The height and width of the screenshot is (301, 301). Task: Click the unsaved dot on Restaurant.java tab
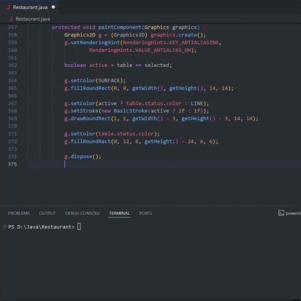point(53,7)
